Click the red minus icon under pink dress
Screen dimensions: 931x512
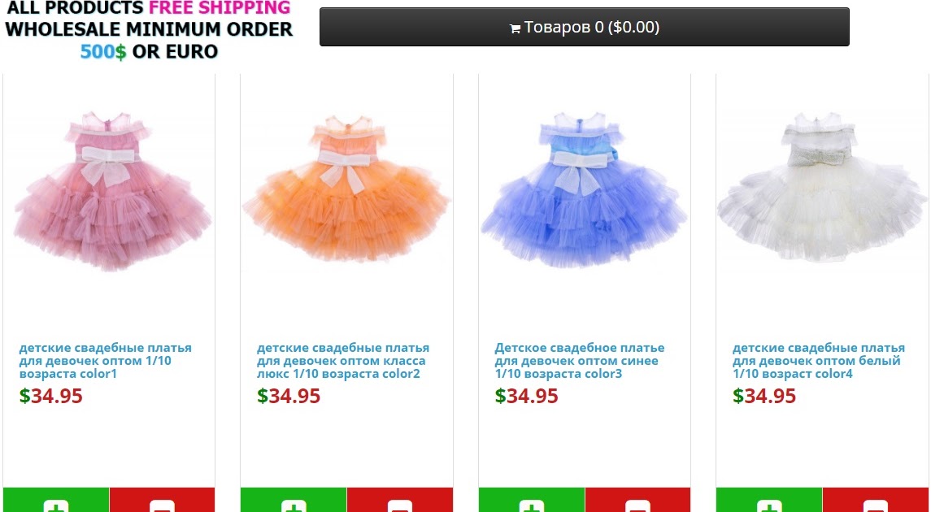point(162,506)
